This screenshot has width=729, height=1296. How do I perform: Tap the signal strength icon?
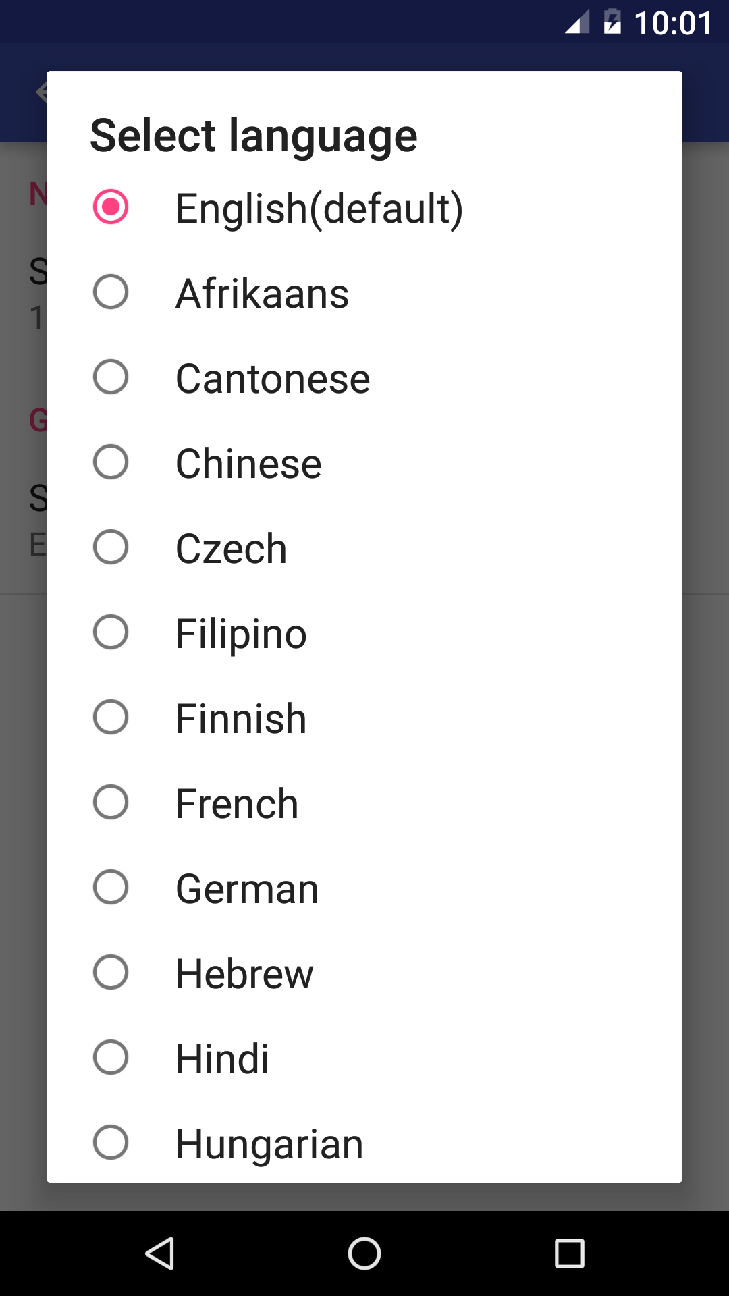(x=577, y=22)
